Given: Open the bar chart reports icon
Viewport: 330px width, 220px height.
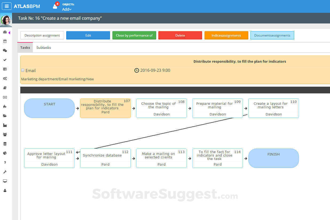Looking at the screenshot, I should [x=5, y=125].
